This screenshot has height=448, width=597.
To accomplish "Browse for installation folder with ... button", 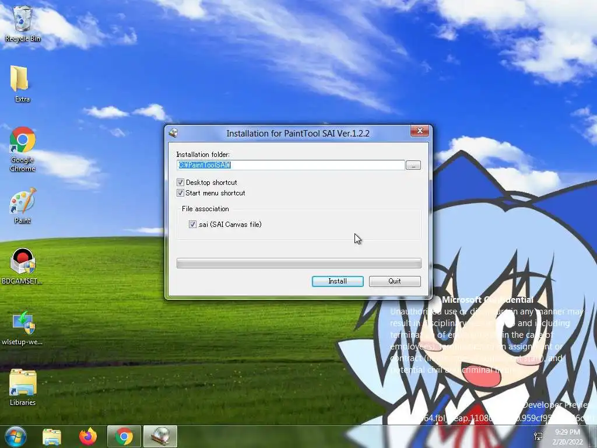I will click(x=413, y=165).
